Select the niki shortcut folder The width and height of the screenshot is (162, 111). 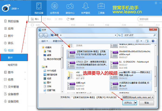76,75
